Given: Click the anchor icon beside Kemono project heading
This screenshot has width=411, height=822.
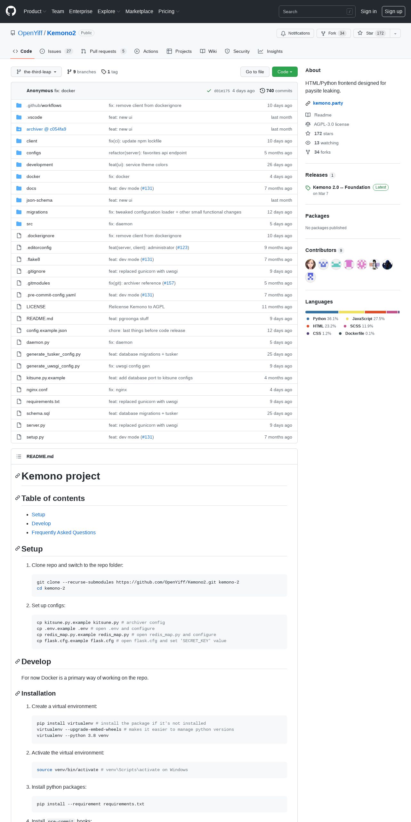Looking at the screenshot, I should coord(18,476).
